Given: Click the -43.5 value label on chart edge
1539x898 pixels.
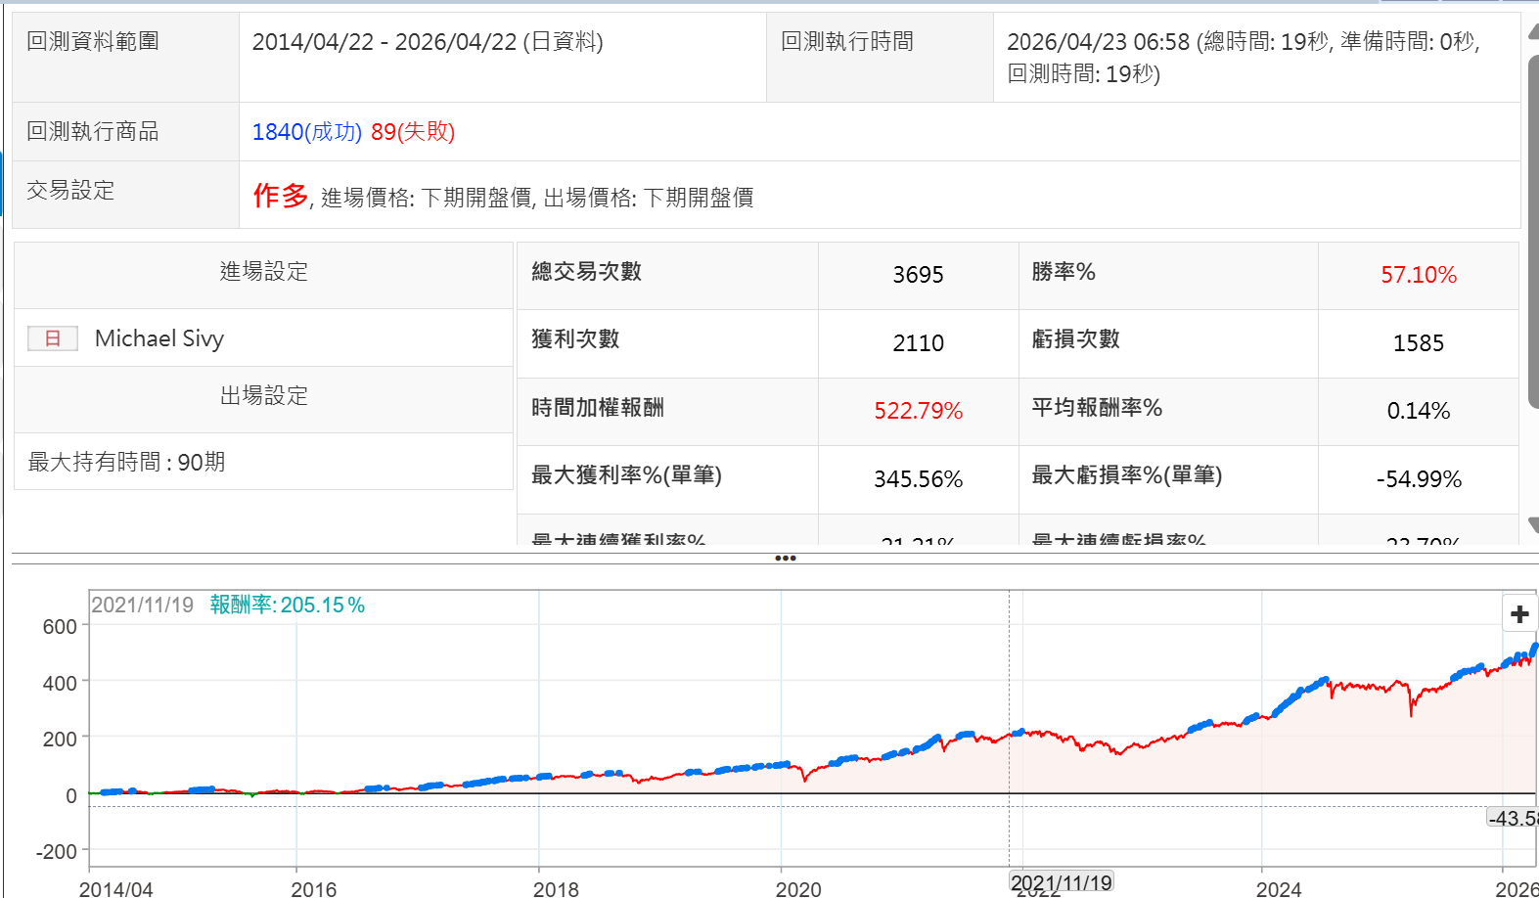Looking at the screenshot, I should [1513, 818].
